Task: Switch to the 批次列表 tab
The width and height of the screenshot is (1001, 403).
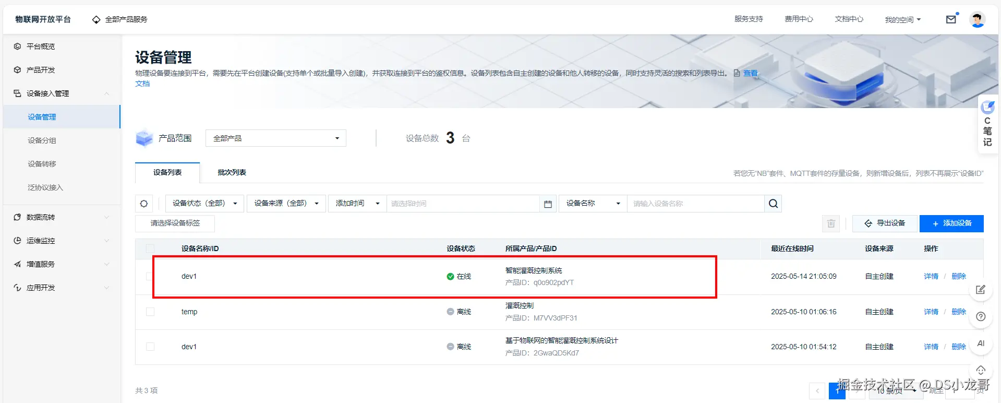Action: 232,172
